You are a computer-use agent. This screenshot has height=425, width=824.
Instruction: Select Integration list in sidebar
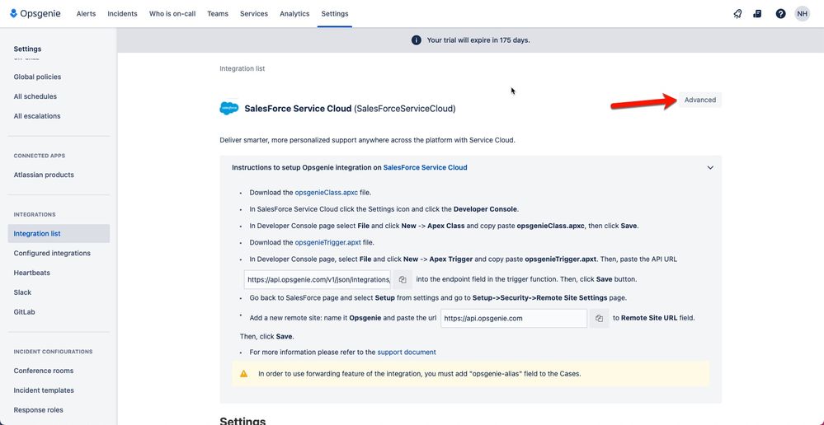click(59, 233)
